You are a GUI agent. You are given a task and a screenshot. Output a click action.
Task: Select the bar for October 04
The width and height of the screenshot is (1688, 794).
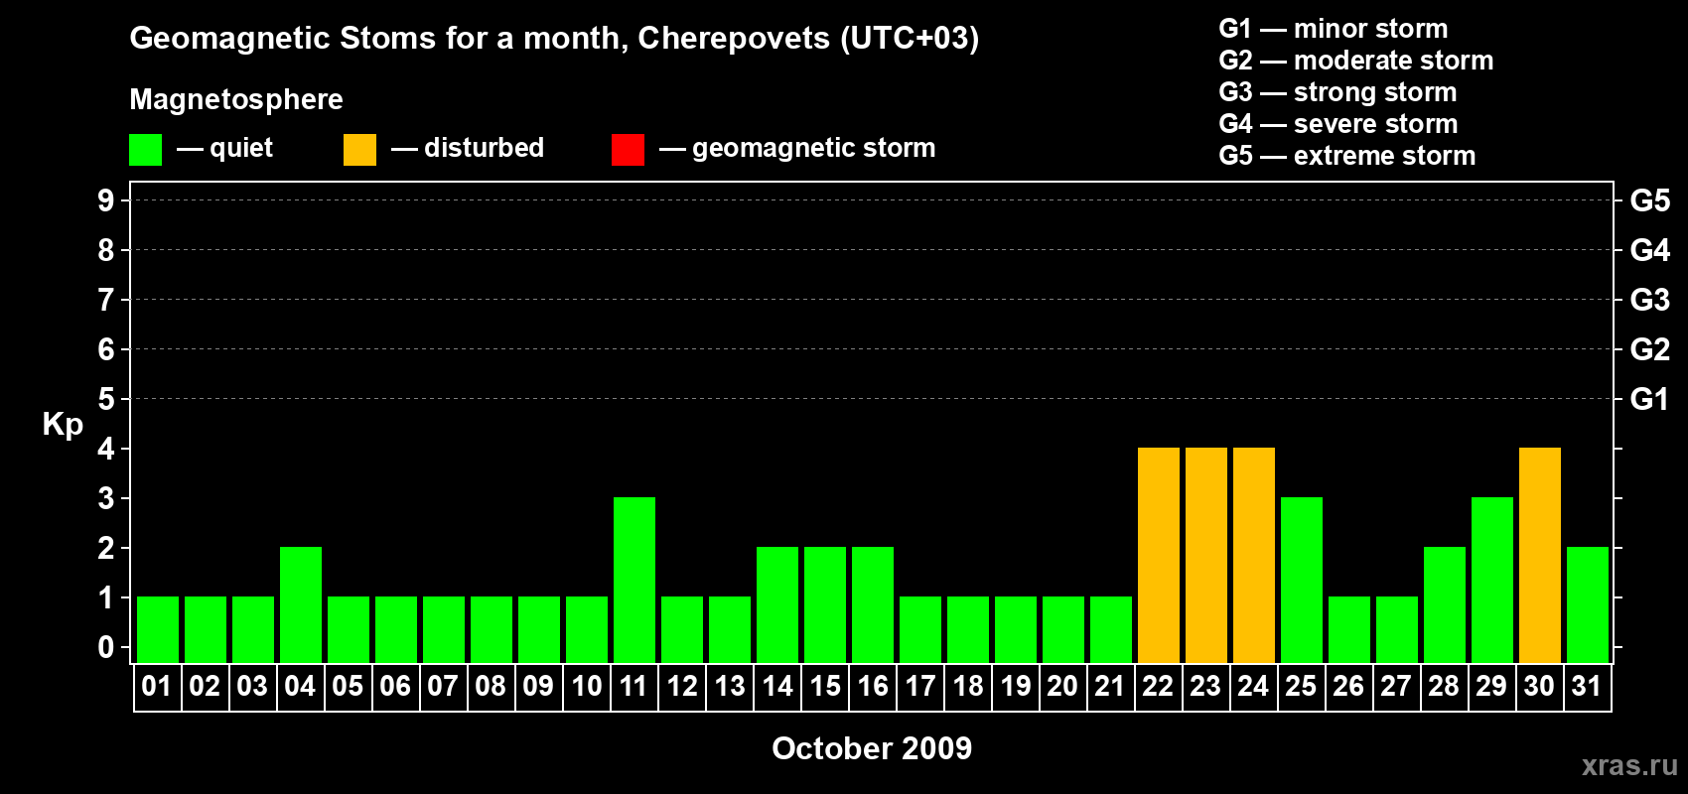(301, 604)
